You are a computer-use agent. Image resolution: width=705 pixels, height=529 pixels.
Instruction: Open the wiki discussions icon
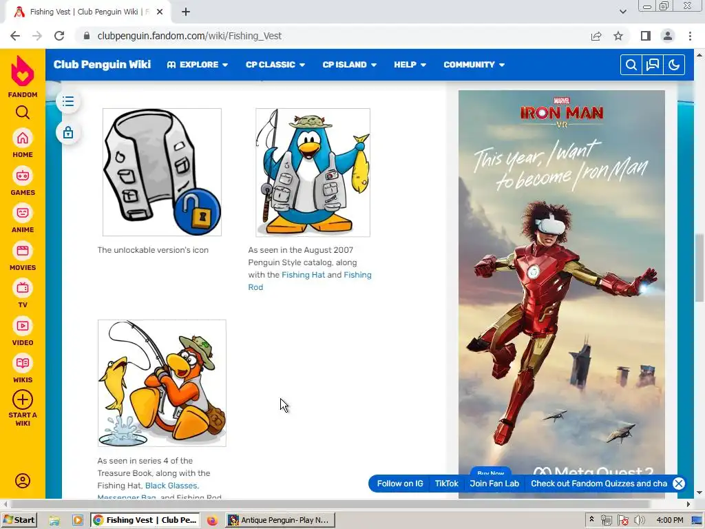pyautogui.click(x=653, y=65)
